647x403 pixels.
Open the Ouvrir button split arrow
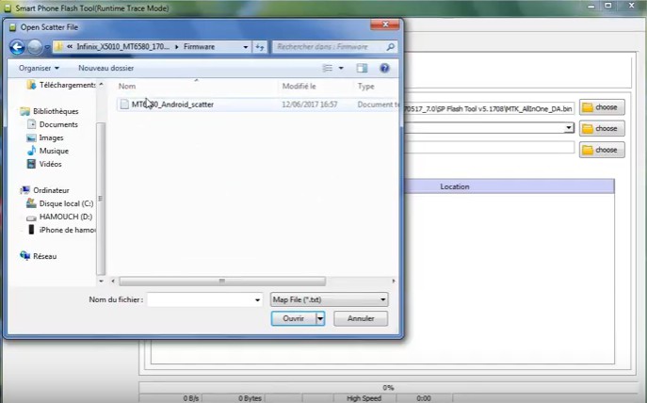(x=320, y=319)
